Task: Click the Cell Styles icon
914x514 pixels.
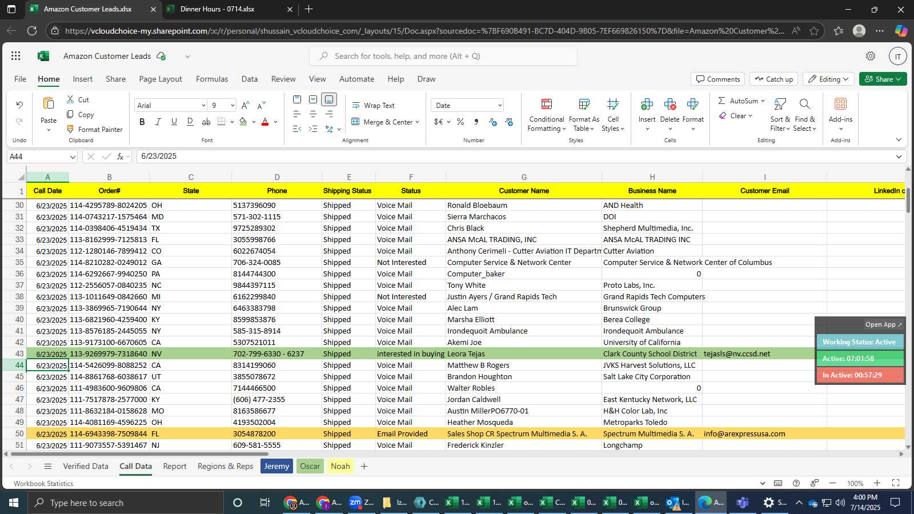Action: pyautogui.click(x=613, y=104)
